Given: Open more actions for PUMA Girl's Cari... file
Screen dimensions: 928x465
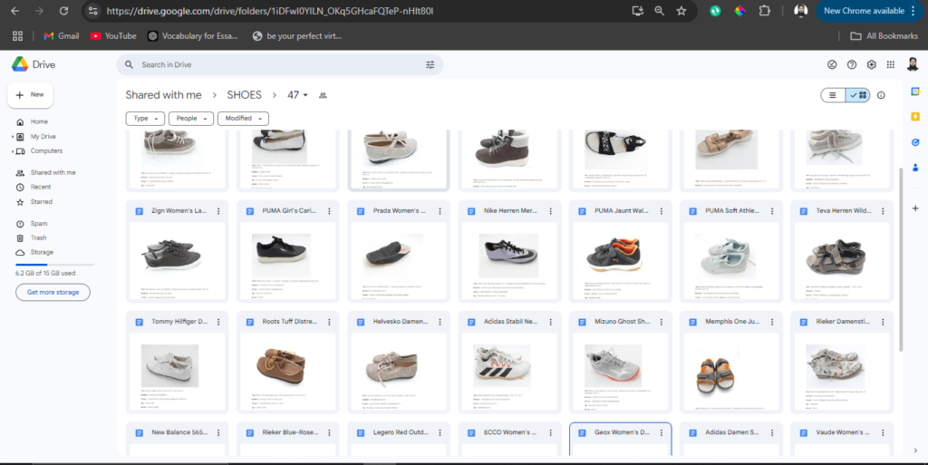Looking at the screenshot, I should [x=329, y=211].
